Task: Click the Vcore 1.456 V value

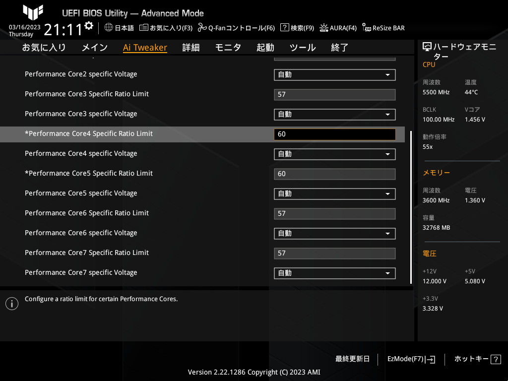Action: pyautogui.click(x=475, y=120)
